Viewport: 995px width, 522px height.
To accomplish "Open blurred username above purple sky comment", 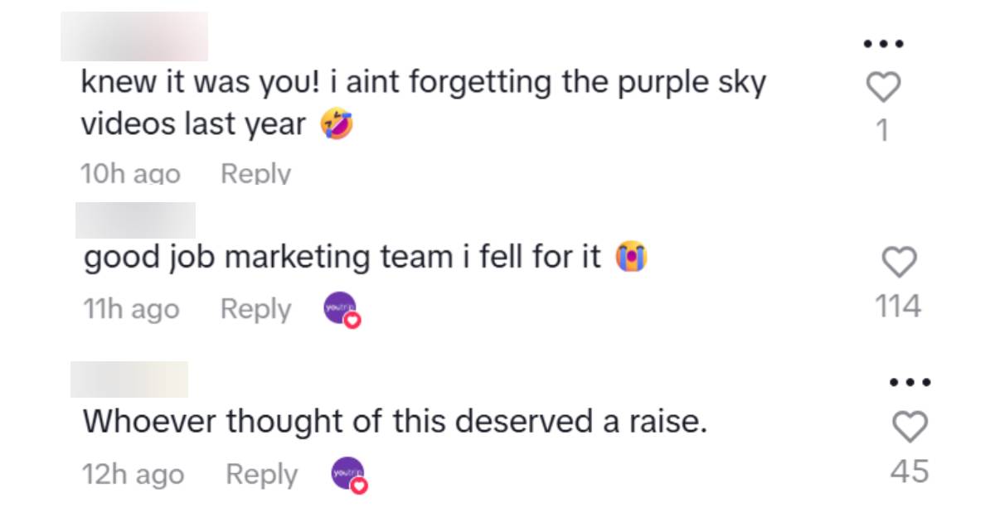I will [134, 36].
